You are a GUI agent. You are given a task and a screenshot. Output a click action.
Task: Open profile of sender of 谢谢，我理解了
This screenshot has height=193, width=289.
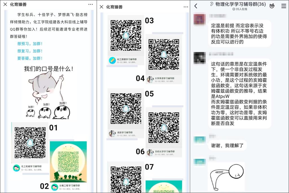tap(200, 140)
